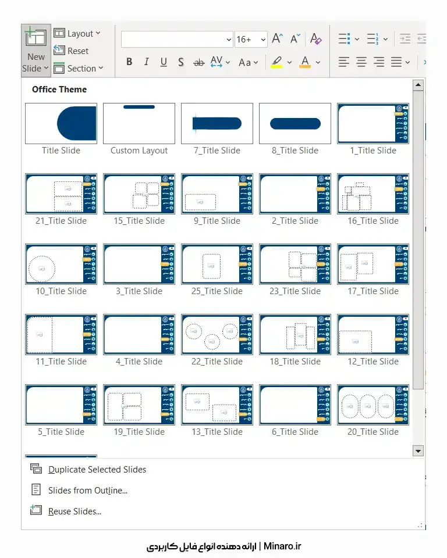Click the Reset slide button
Screen dimensions: 447x558
[x=71, y=51]
